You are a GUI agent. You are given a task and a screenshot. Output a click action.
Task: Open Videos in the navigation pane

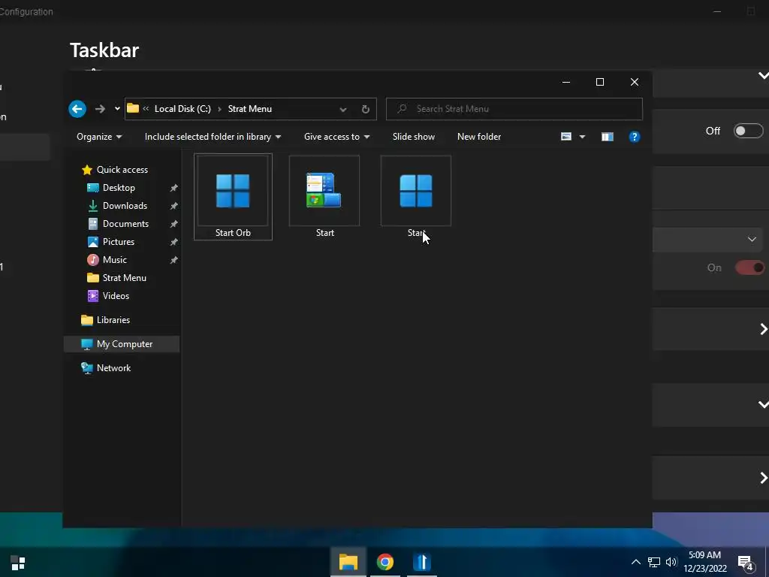pos(116,296)
